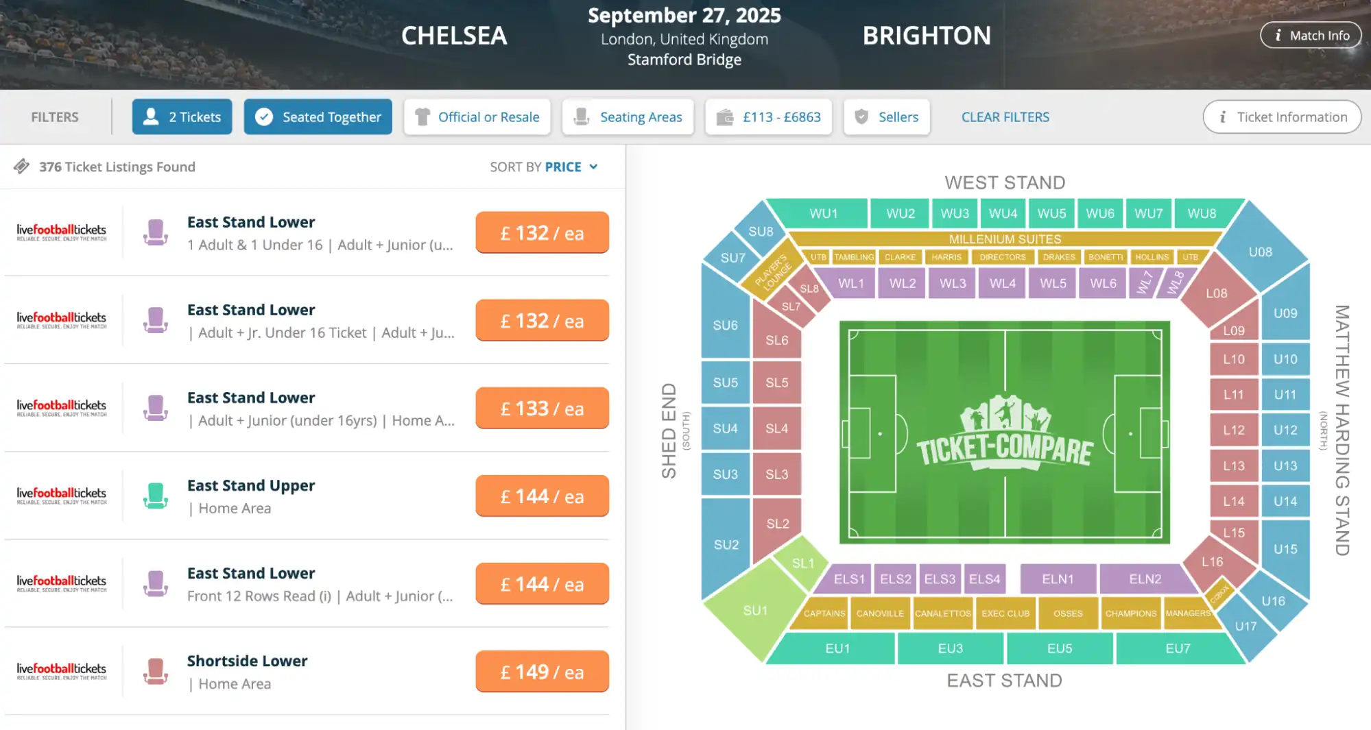
Task: Select the green SU1 section on the map
Action: 756,609
